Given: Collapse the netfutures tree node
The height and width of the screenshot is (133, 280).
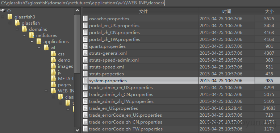Looking at the screenshot, I should click(x=25, y=36).
